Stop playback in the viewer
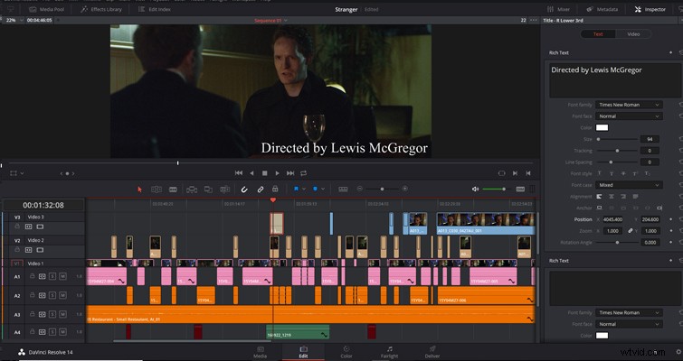The image size is (683, 361). [264, 173]
